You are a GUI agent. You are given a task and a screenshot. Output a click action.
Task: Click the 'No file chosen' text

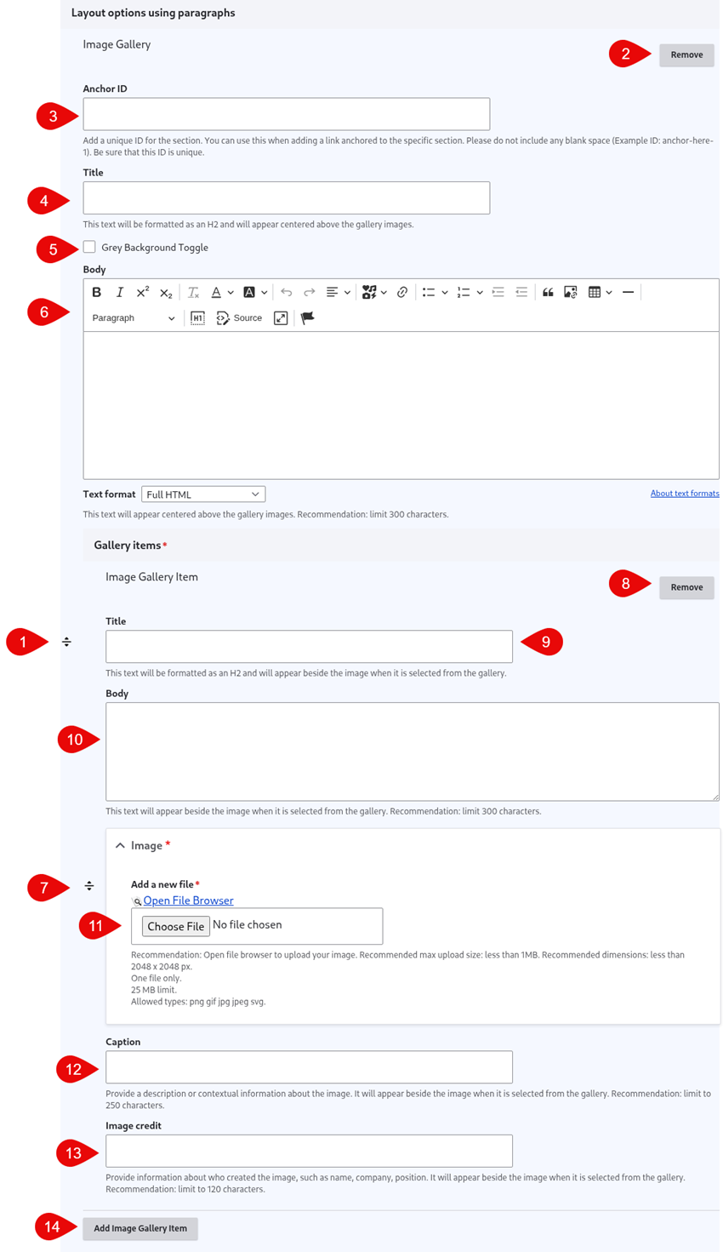pyautogui.click(x=248, y=925)
